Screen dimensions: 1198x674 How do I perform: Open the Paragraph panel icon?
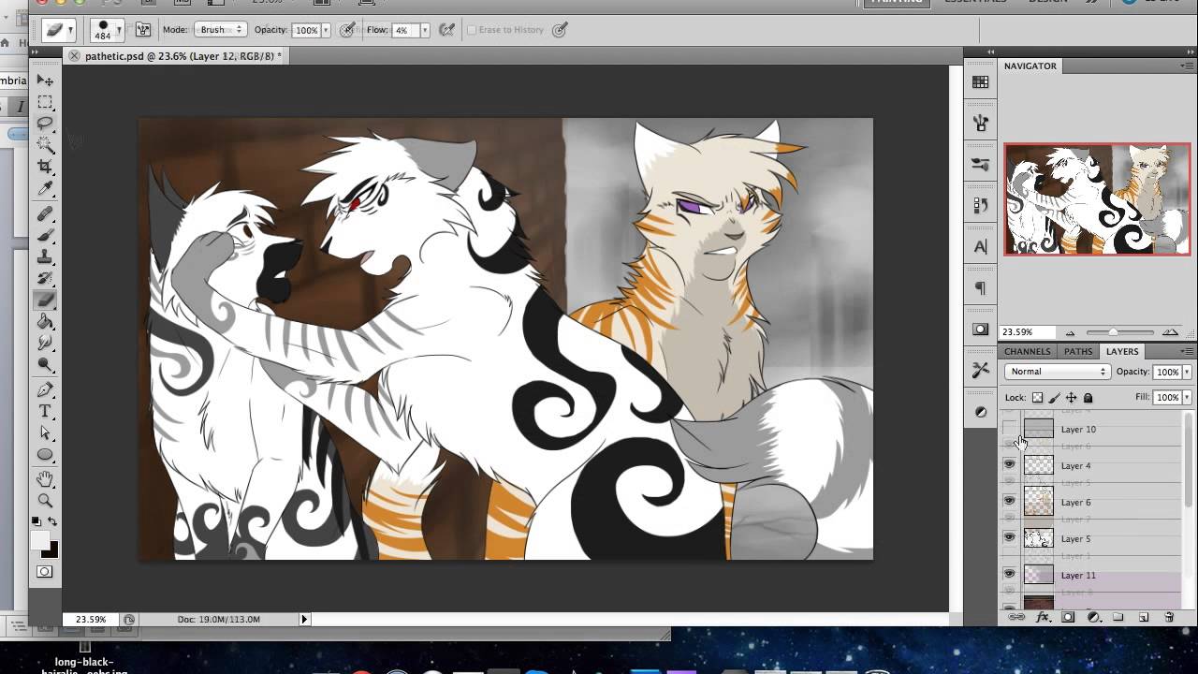point(981,288)
